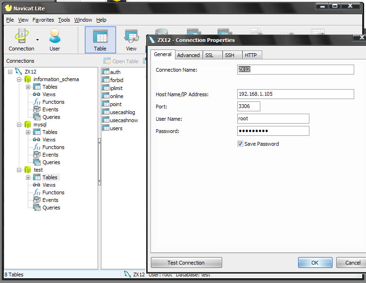Collapse the information_schema database
This screenshot has width=366, height=283.
coord(19,79)
